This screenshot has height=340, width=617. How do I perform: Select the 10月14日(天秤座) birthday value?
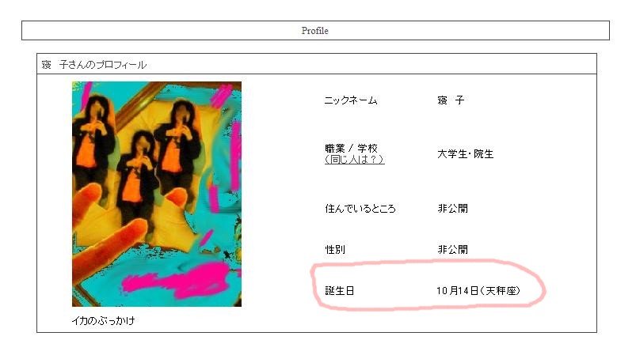478,291
